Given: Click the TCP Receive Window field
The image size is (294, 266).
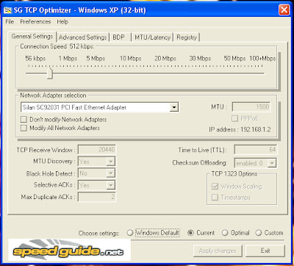Looking at the screenshot, I should [x=97, y=150].
